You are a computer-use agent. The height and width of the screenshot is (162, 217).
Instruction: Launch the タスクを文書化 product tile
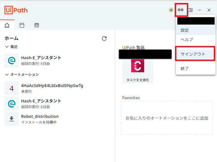tap(138, 70)
